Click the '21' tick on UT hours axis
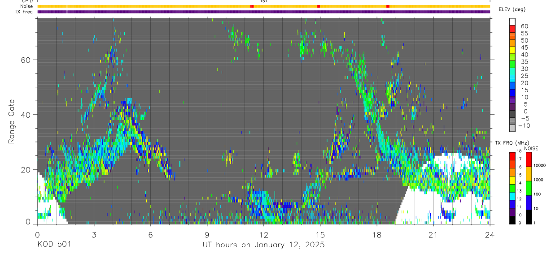 [433, 234]
